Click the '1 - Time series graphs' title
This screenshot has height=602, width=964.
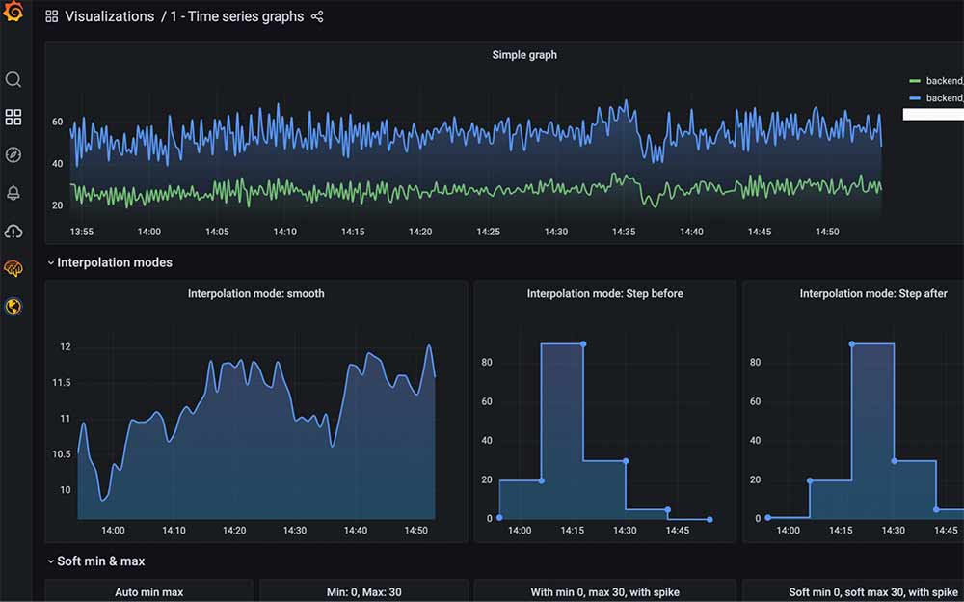237,16
